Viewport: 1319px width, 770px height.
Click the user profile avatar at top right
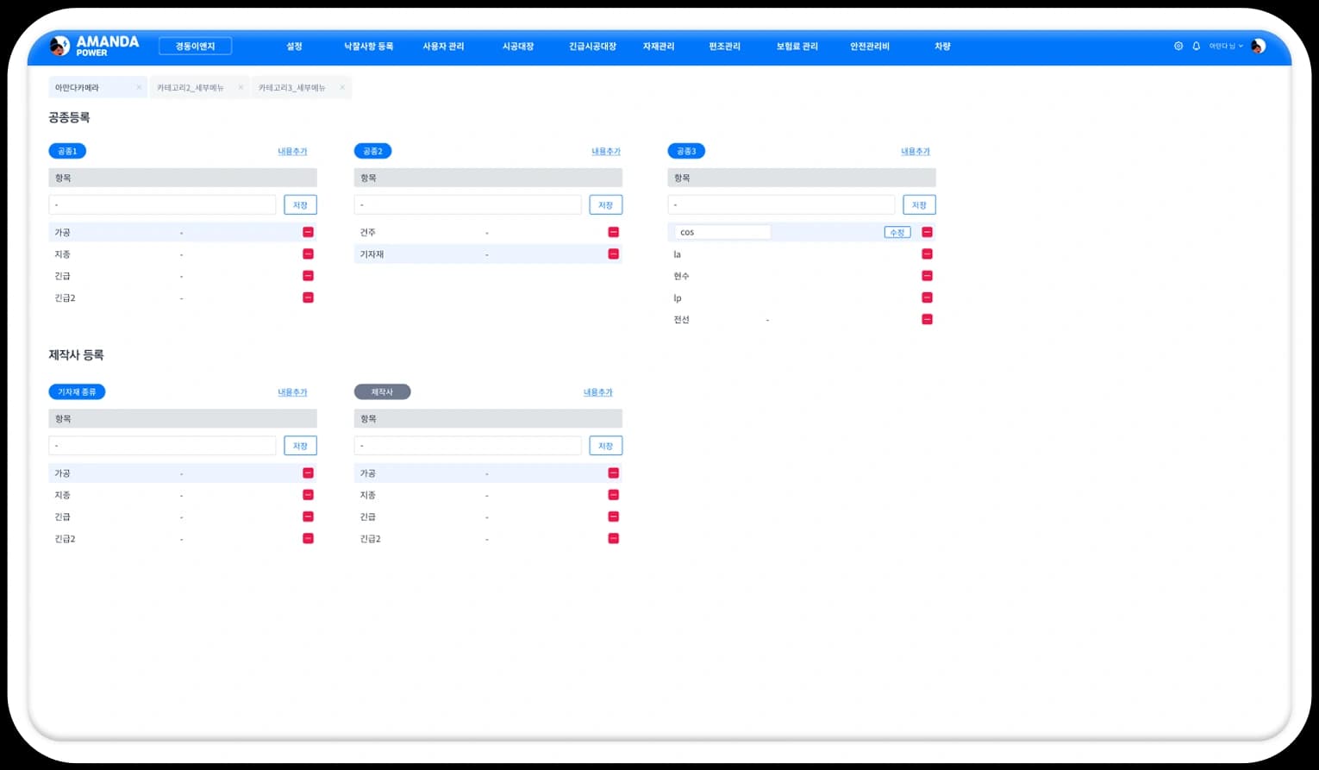(1258, 47)
